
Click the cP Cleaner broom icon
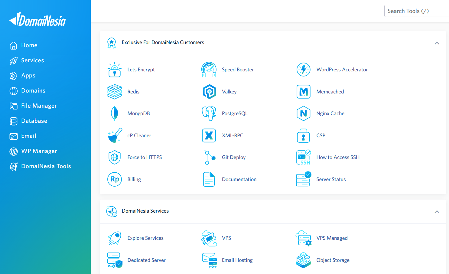(x=115, y=135)
